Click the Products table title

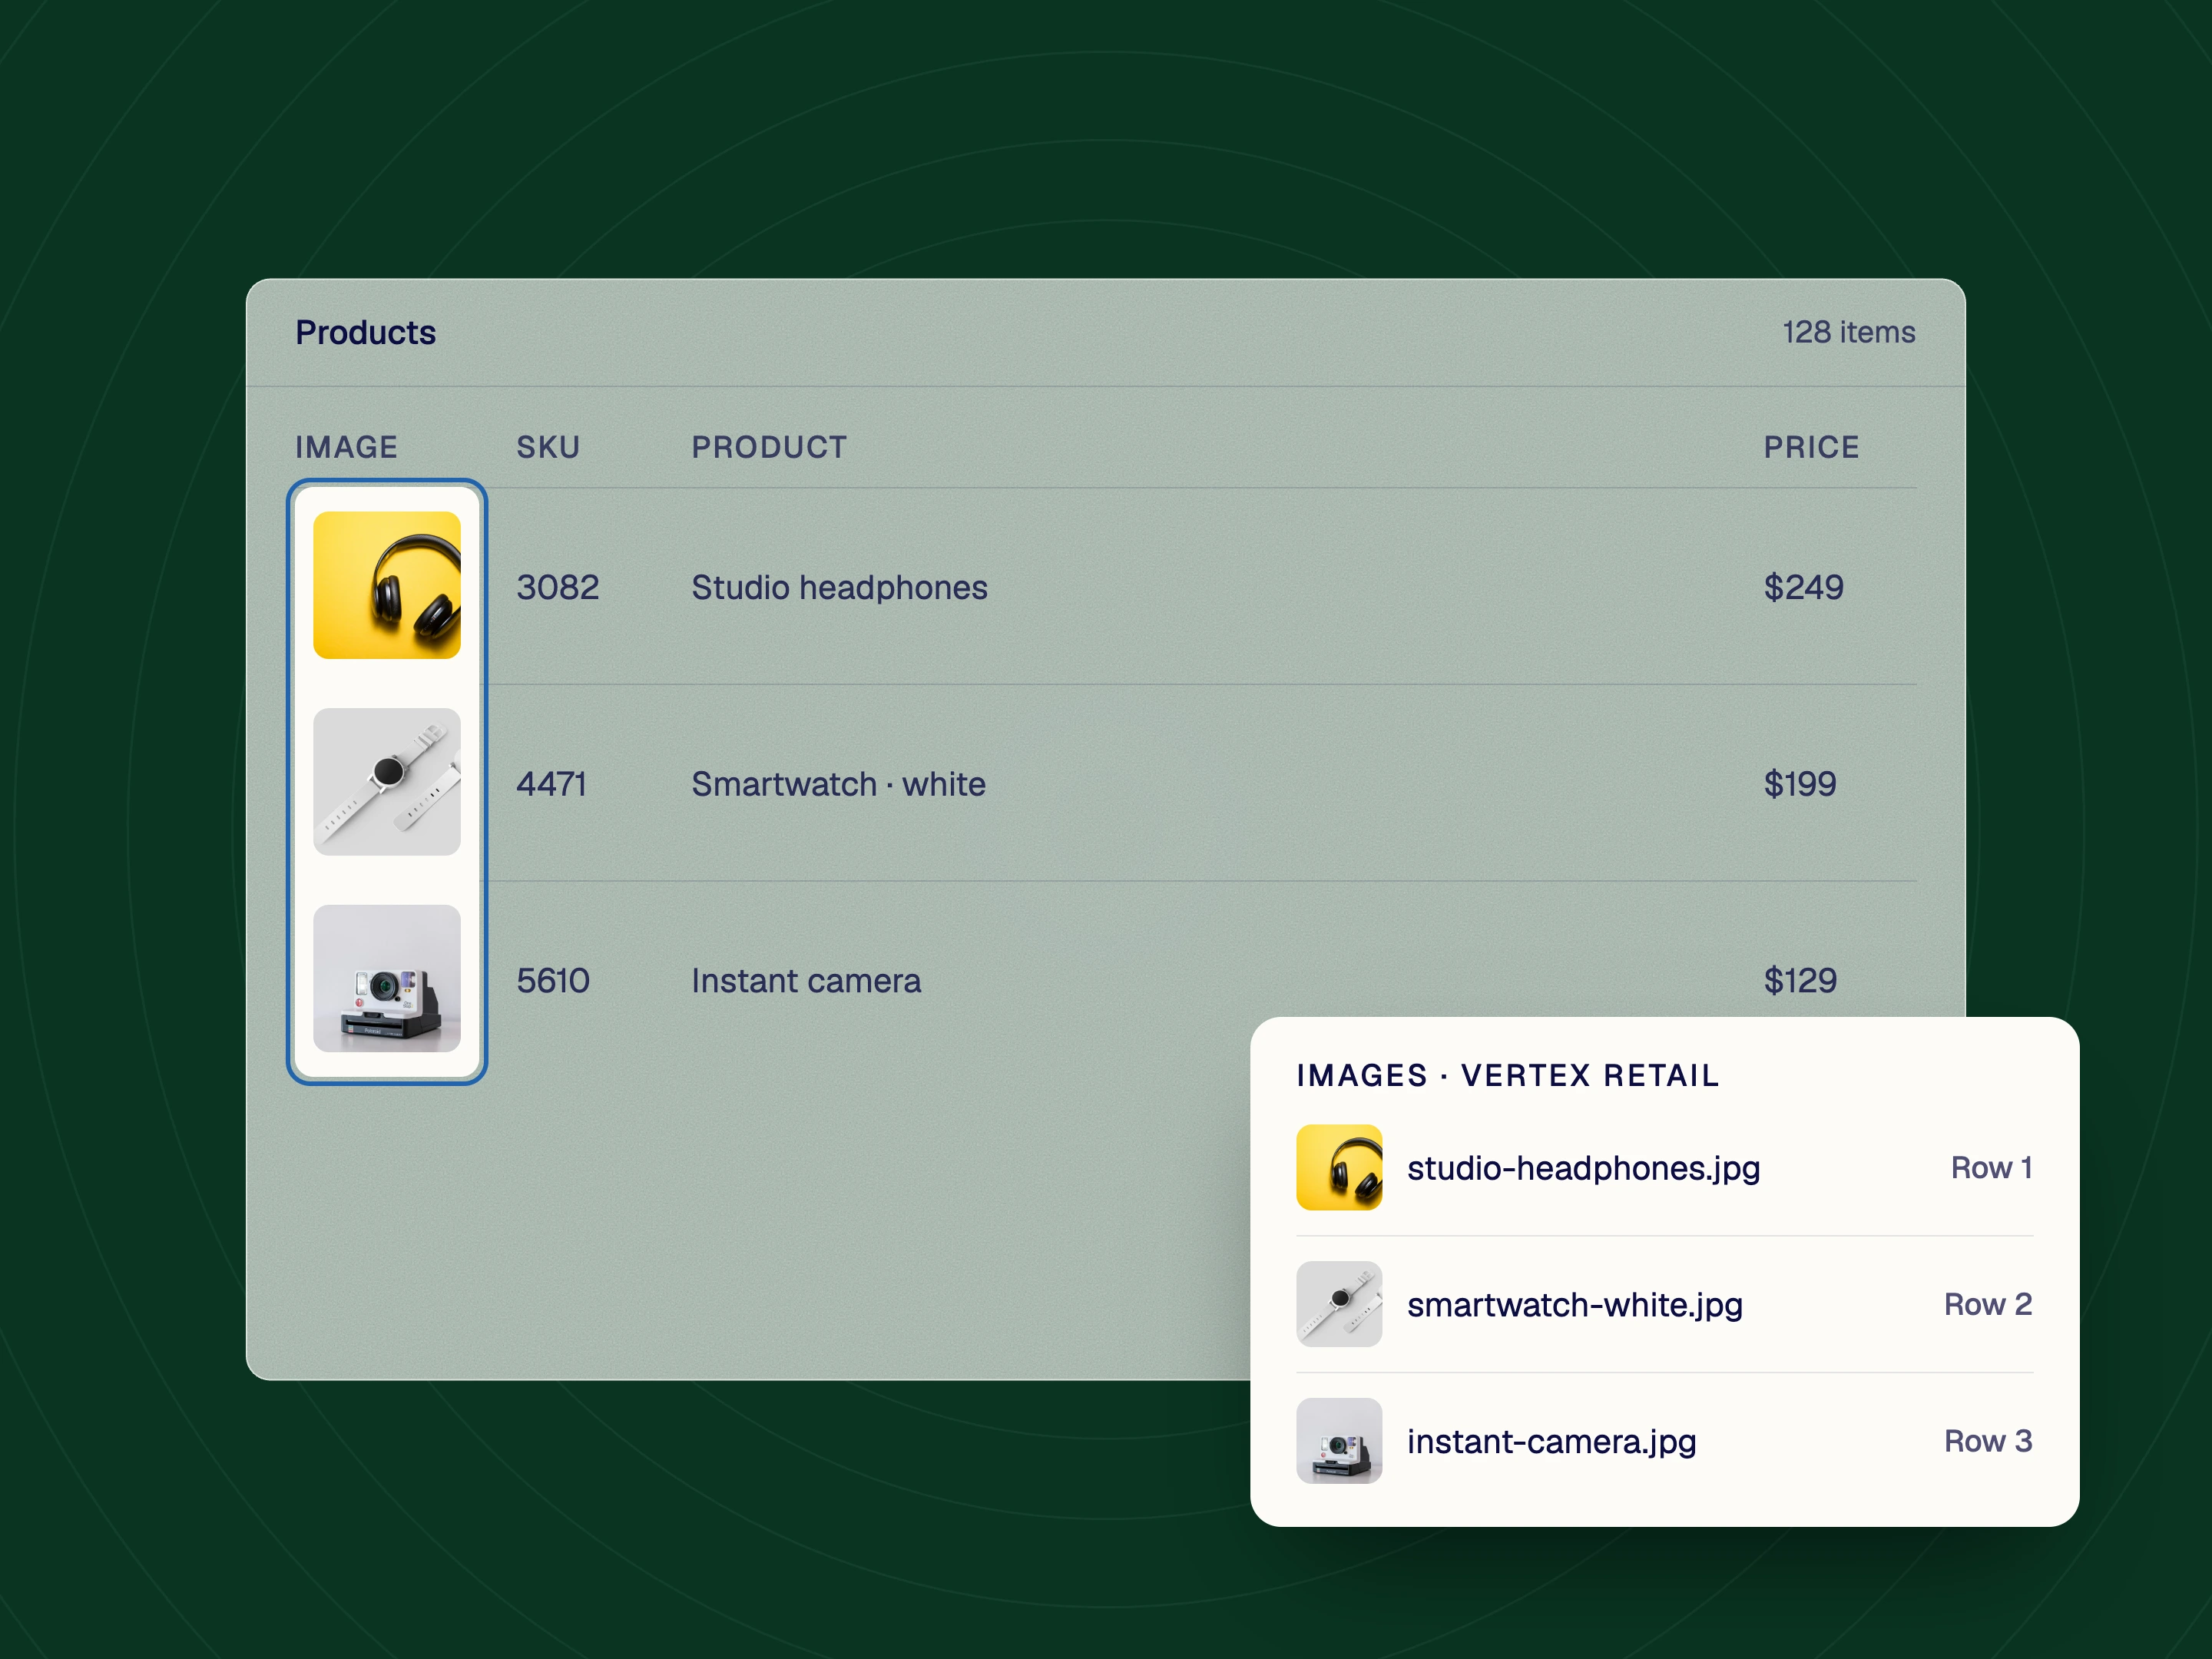pos(365,332)
